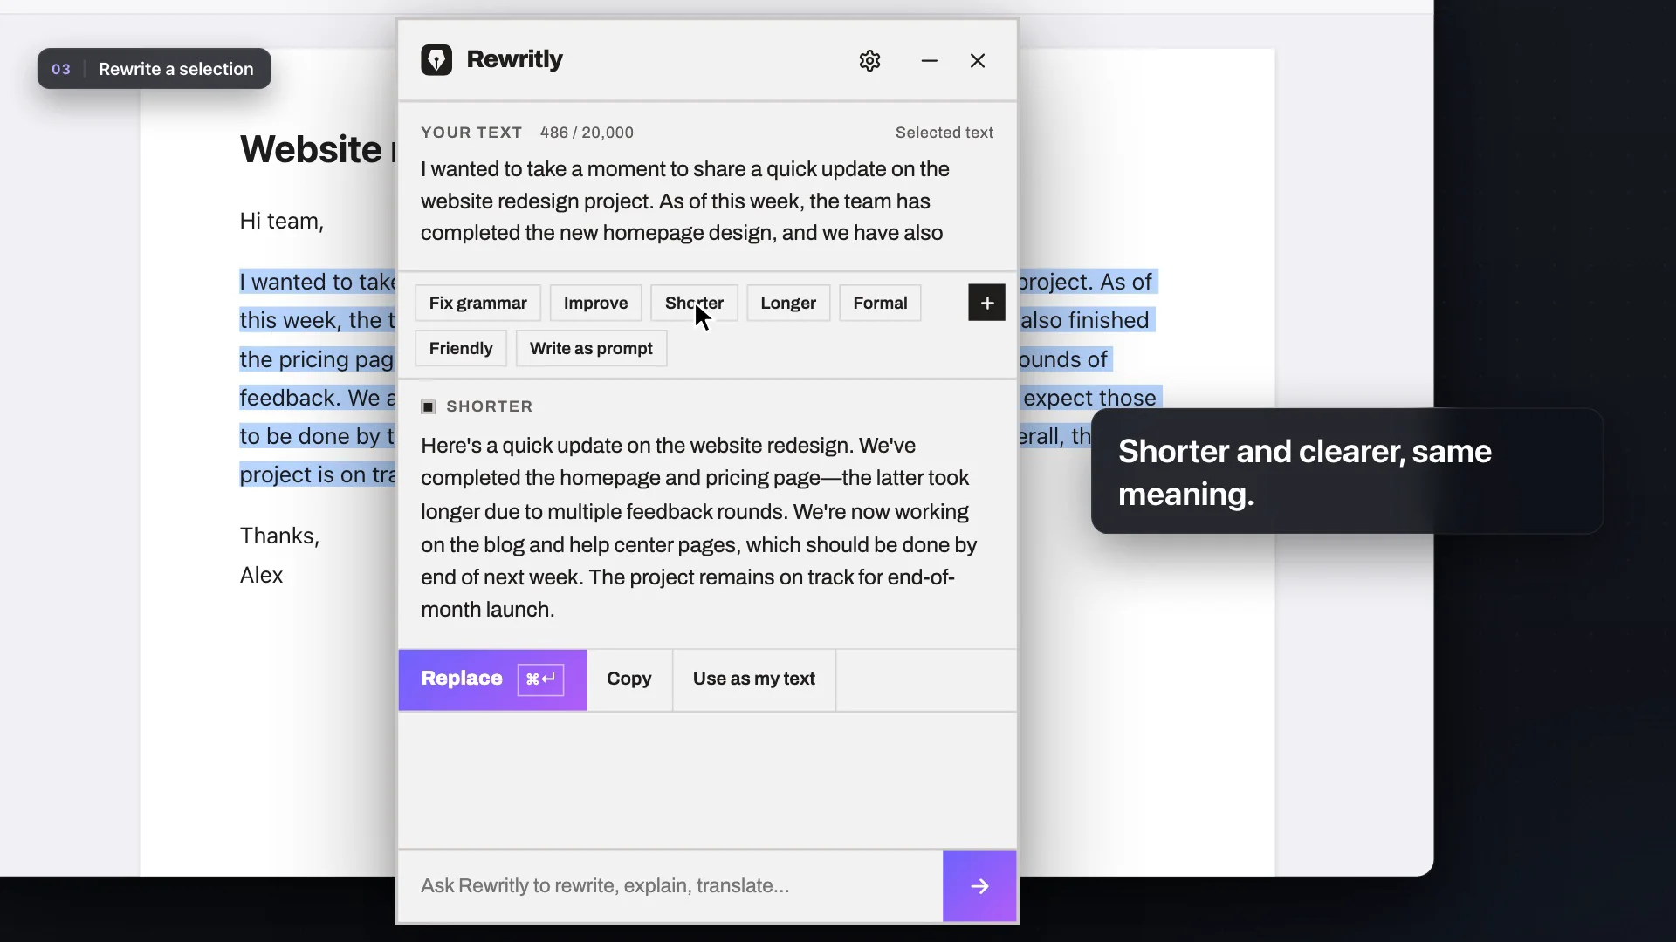
Task: Minimize the Rewritly panel
Action: (929, 60)
